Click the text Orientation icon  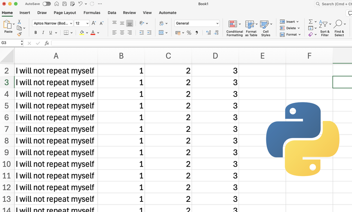(x=142, y=23)
